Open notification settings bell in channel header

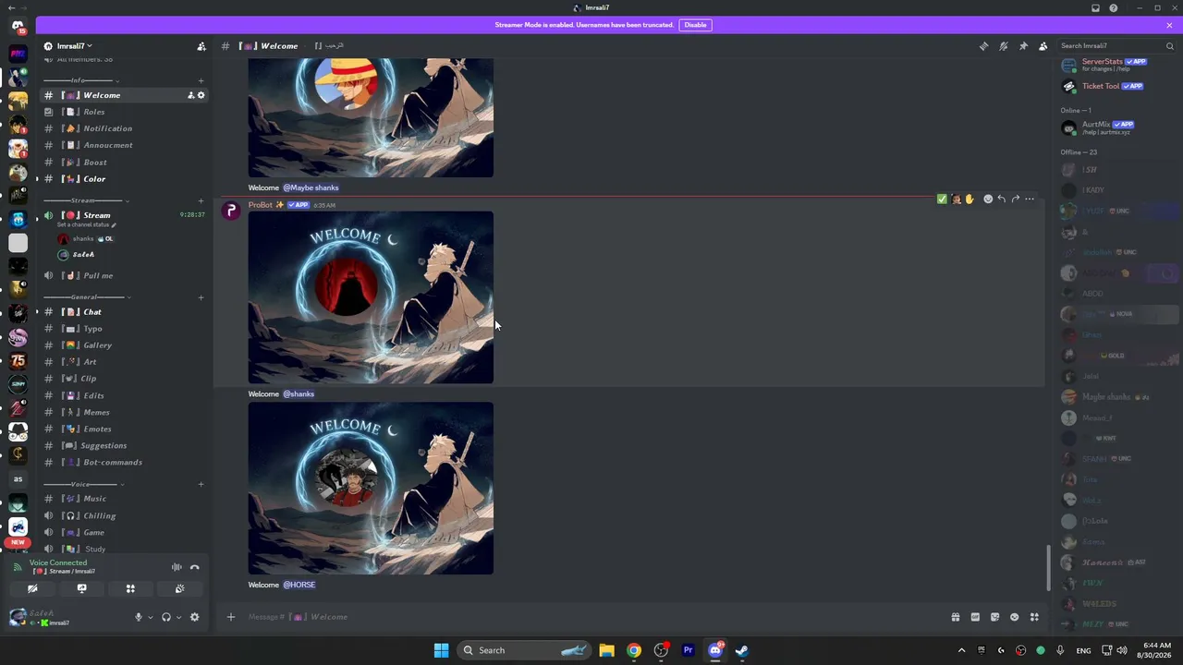tap(1004, 46)
